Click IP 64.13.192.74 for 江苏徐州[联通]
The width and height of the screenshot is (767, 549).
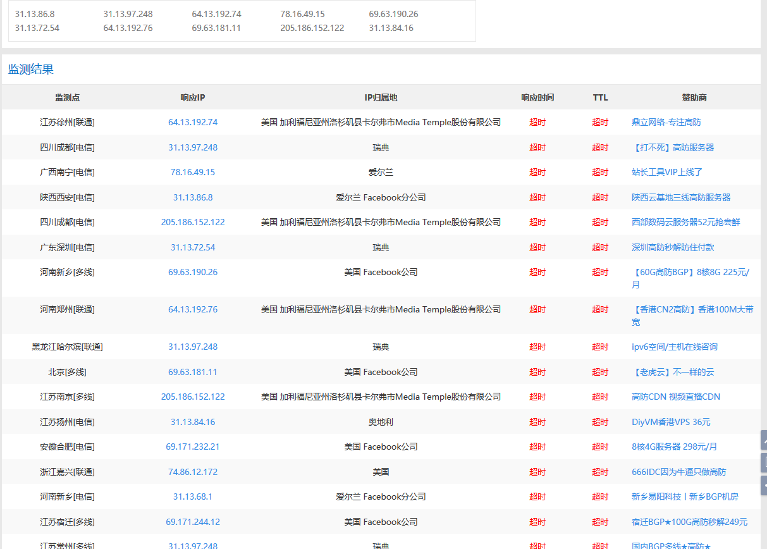(192, 122)
